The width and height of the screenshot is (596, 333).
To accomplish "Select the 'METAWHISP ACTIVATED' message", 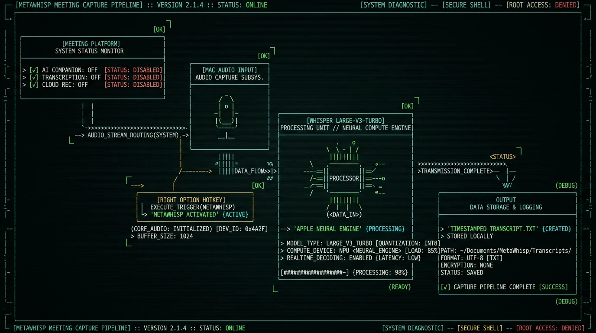I will tap(185, 215).
